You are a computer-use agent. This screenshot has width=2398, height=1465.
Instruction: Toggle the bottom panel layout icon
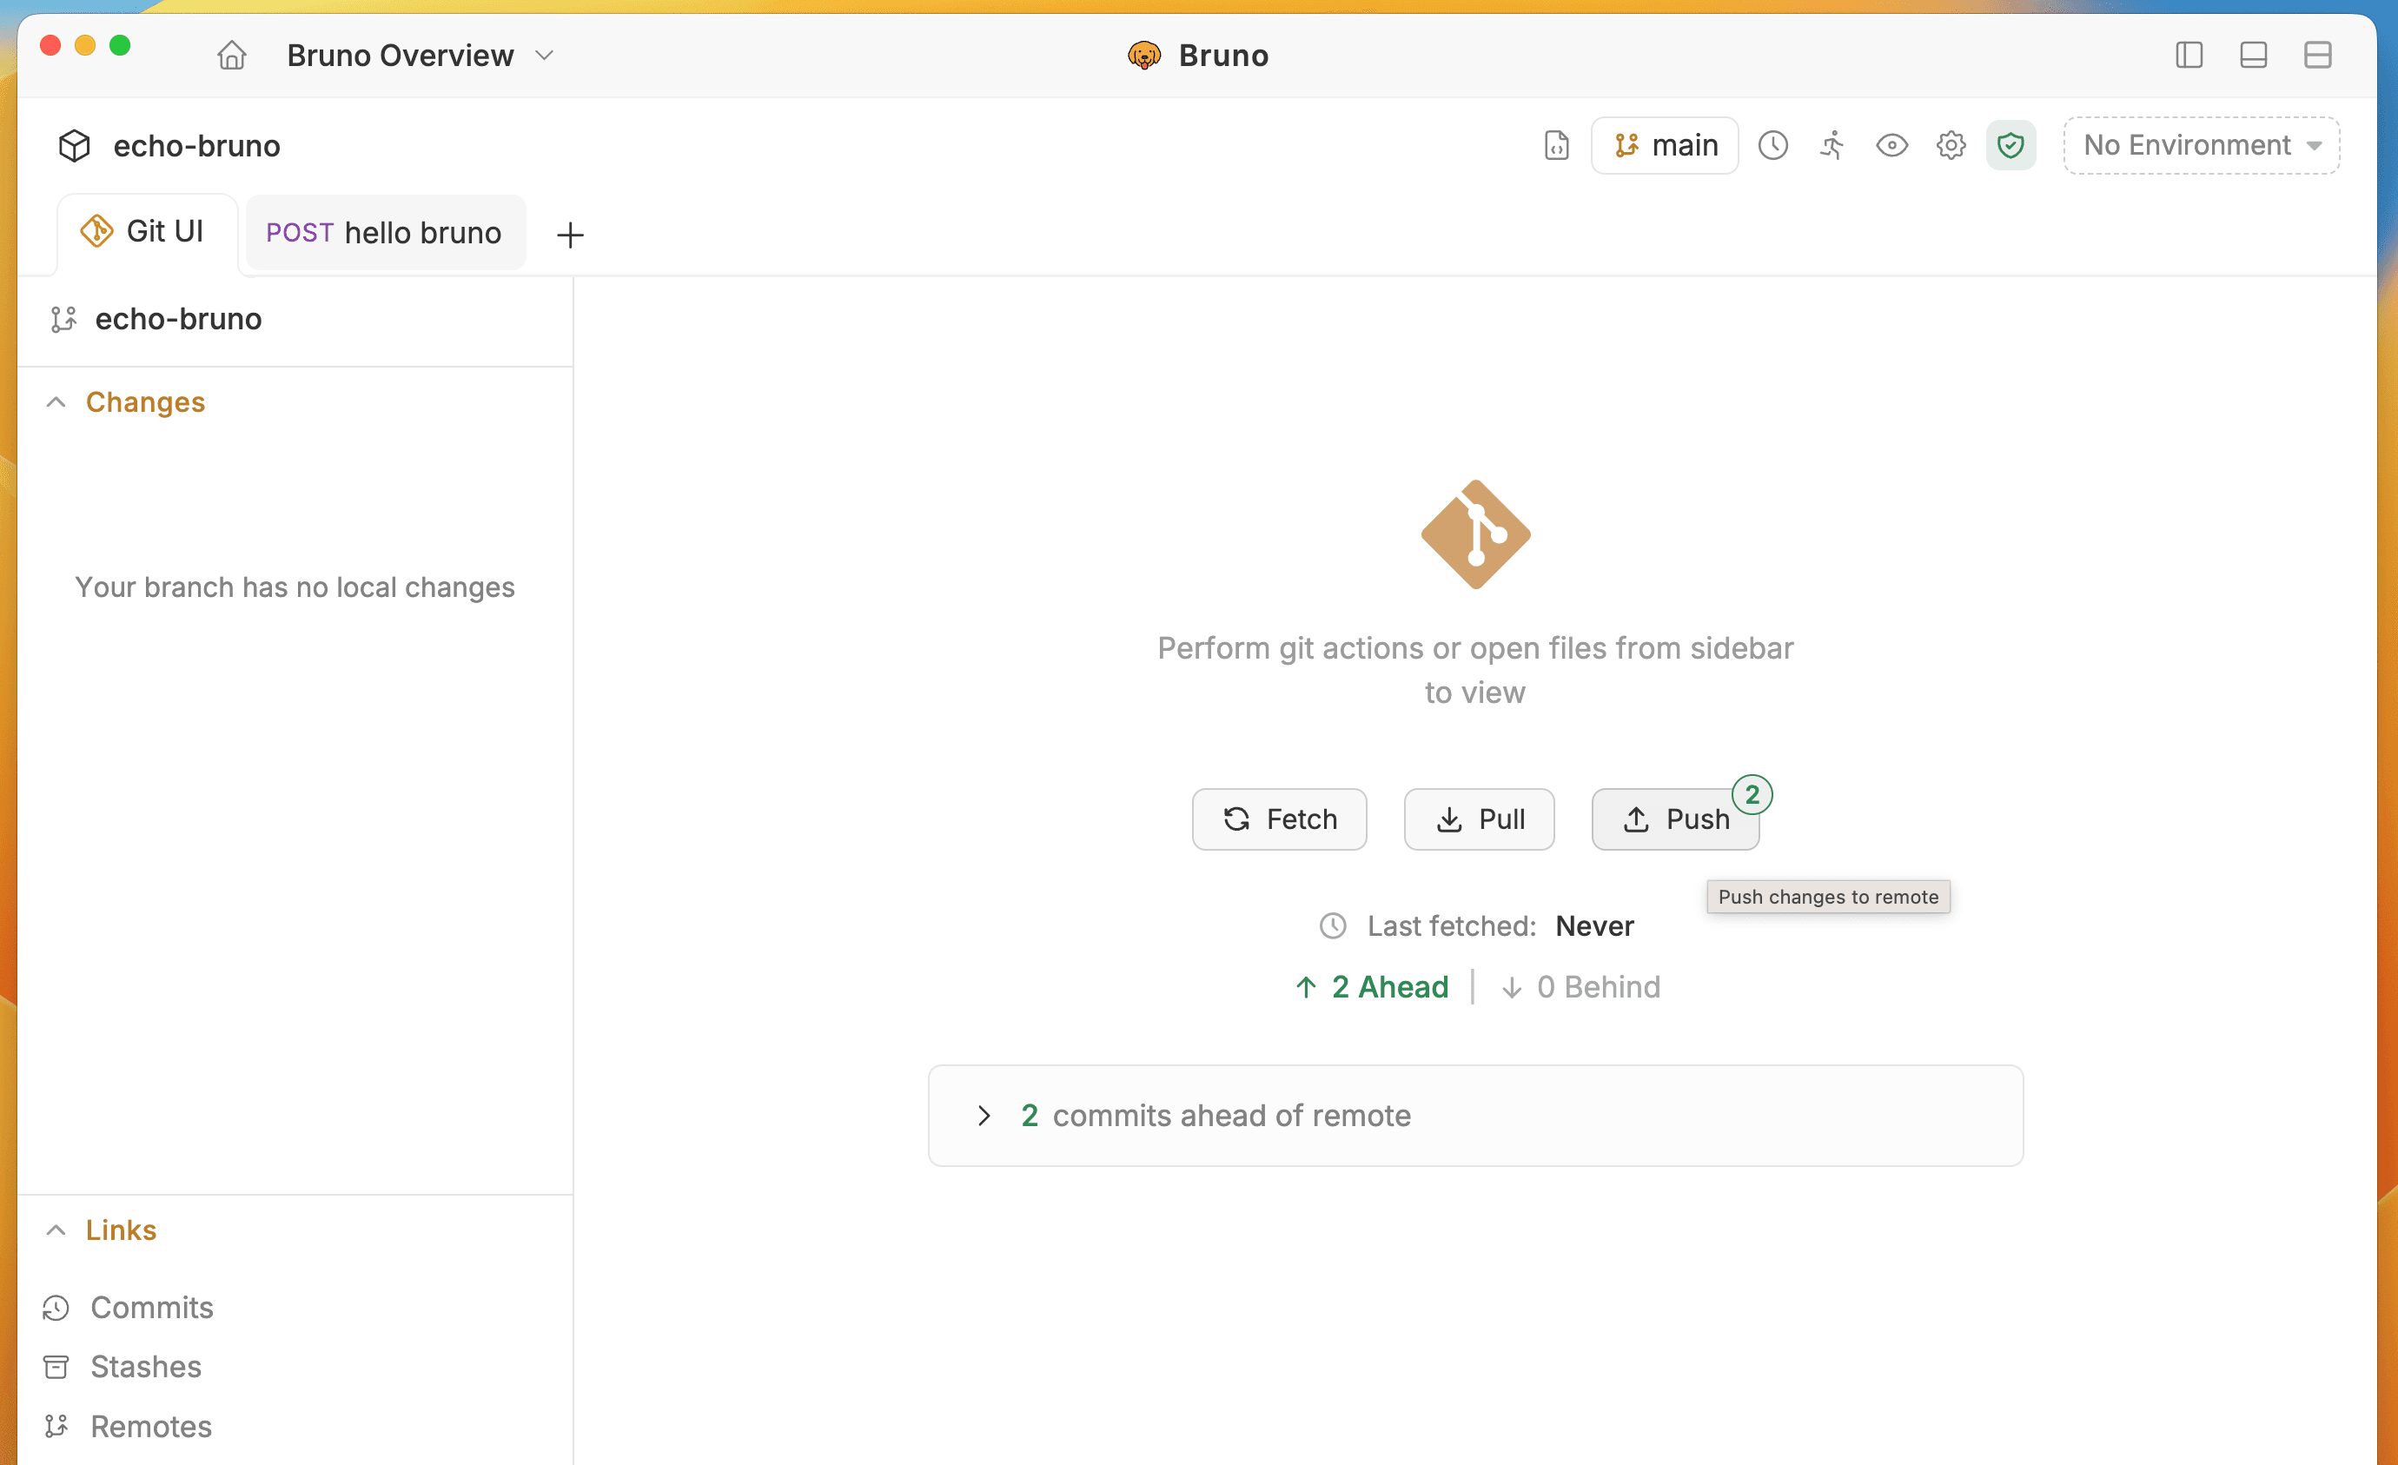click(x=2253, y=56)
